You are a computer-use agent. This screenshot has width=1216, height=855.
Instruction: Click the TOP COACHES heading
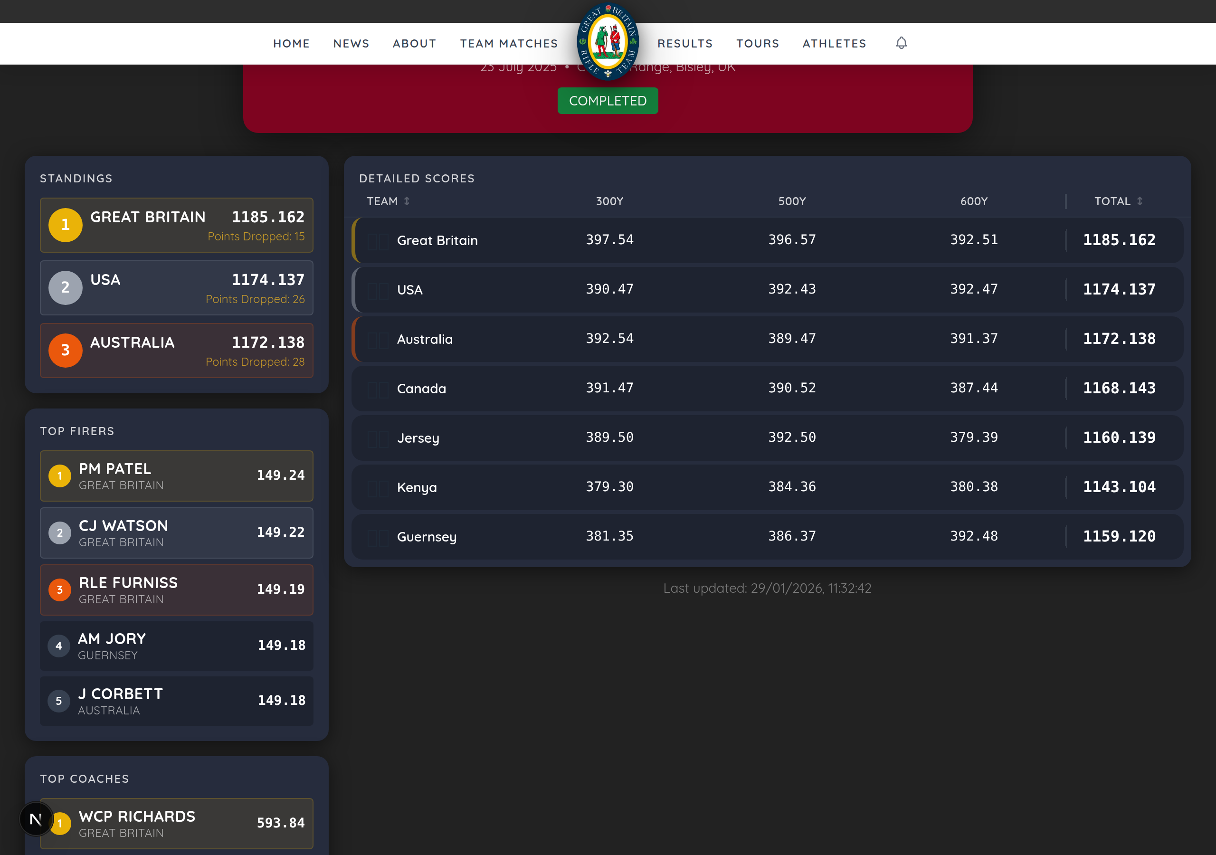(x=85, y=779)
